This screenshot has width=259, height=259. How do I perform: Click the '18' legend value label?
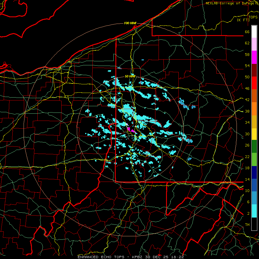(247, 168)
